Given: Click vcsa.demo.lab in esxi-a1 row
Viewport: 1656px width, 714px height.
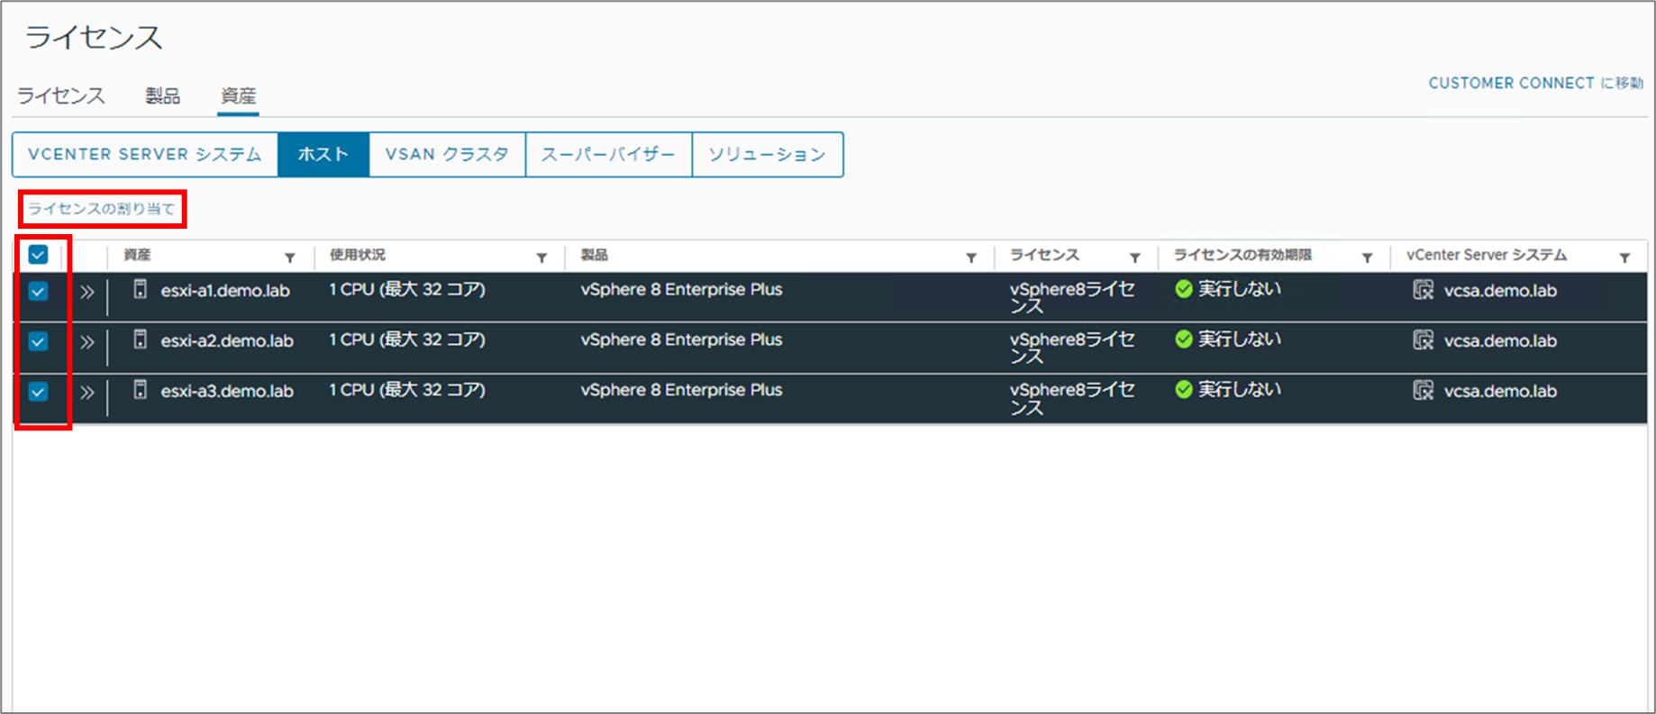Looking at the screenshot, I should pyautogui.click(x=1500, y=291).
